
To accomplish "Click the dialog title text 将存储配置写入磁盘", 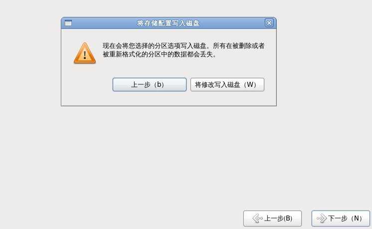I will [168, 23].
